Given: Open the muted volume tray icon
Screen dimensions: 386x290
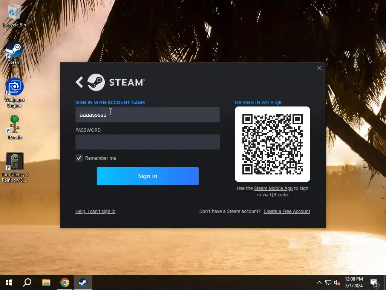Looking at the screenshot, I should [337, 282].
